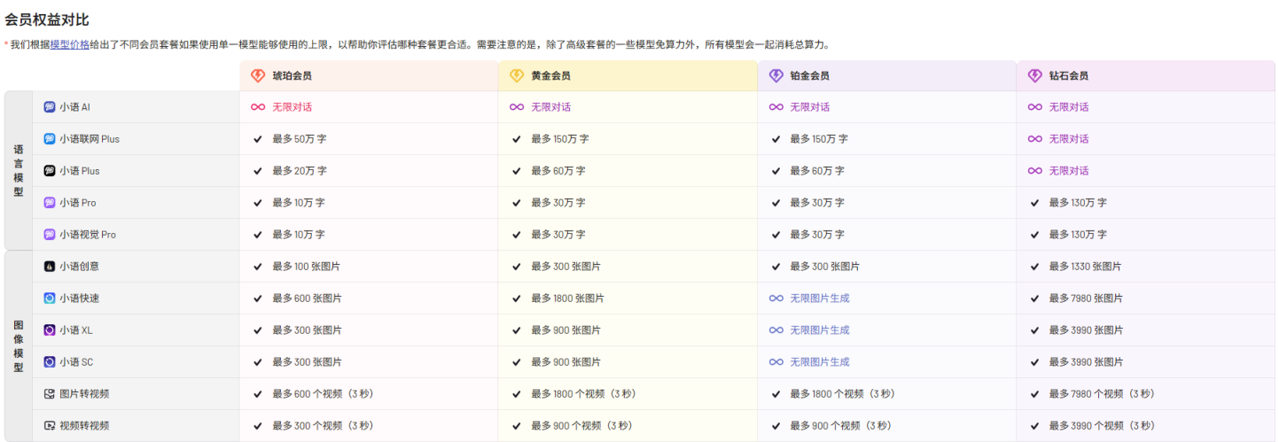The image size is (1279, 442).
Task: Click the 语言模型 category label
Action: pyautogui.click(x=19, y=171)
